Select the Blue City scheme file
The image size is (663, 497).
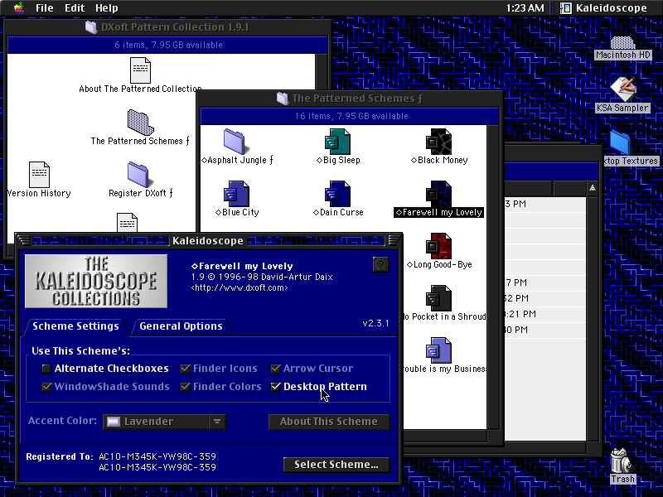236,194
